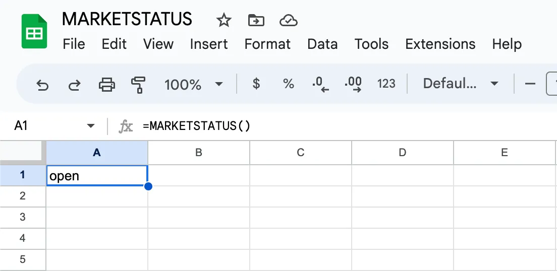Viewport: 557px width, 271px height.
Task: Click cell E5
Action: pos(505,259)
